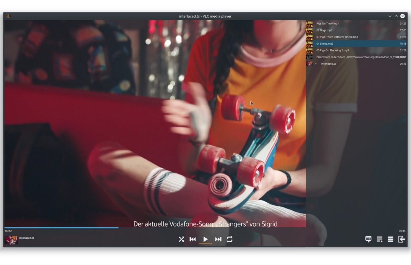The width and height of the screenshot is (411, 265).
Task: Click the video subtitle mentioning Vodafone-Song
Action: point(205,224)
